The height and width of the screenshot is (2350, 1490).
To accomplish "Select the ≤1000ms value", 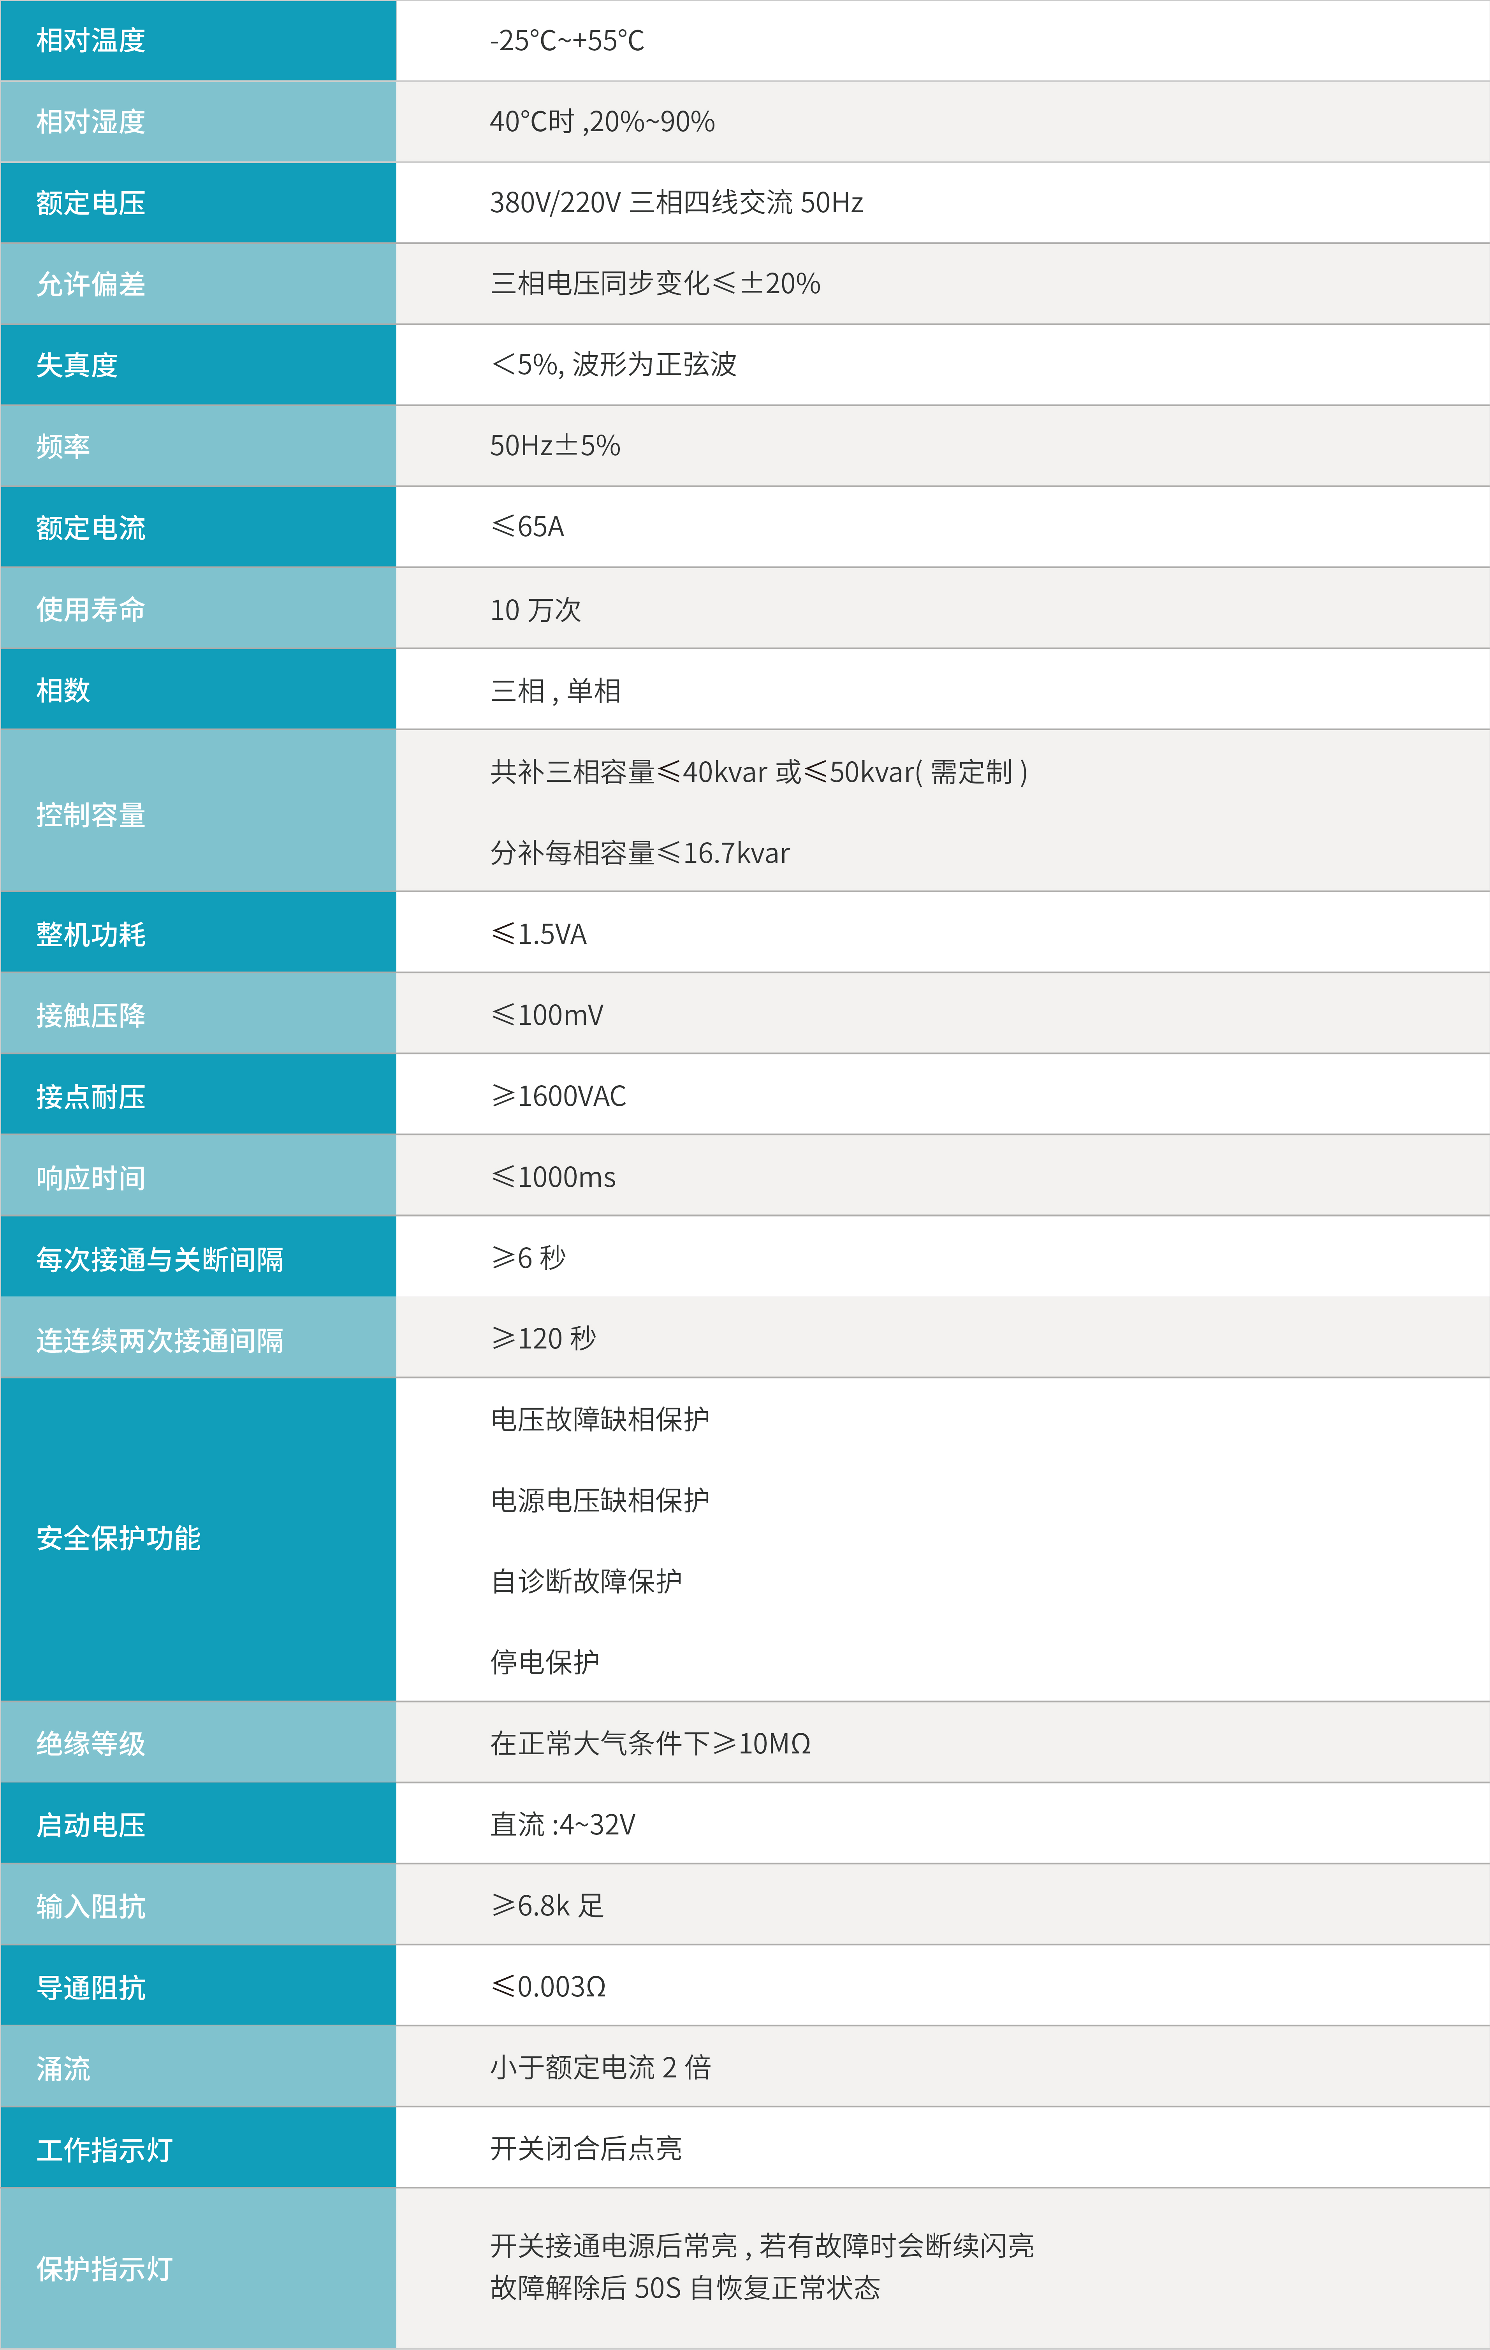I will click(x=553, y=1177).
